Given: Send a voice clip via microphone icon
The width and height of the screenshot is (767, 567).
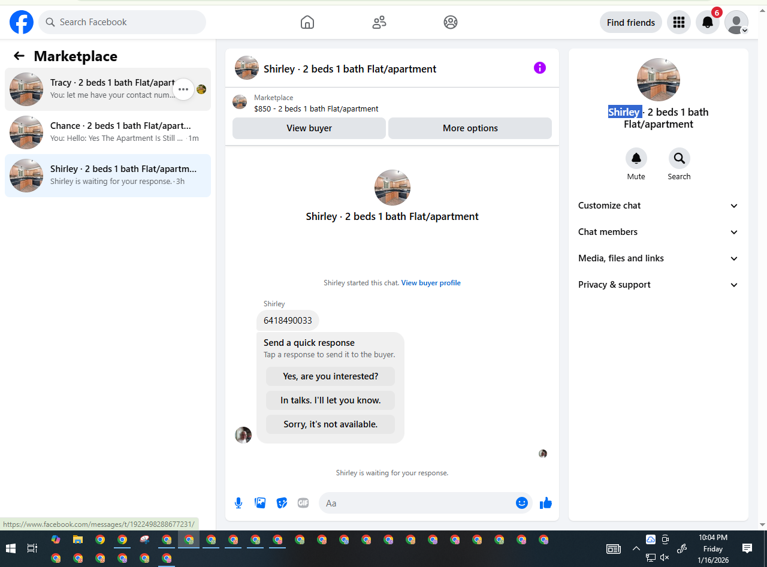Looking at the screenshot, I should click(238, 503).
